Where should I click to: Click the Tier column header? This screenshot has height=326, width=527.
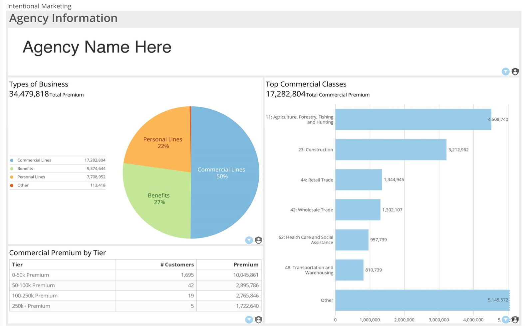coord(17,265)
